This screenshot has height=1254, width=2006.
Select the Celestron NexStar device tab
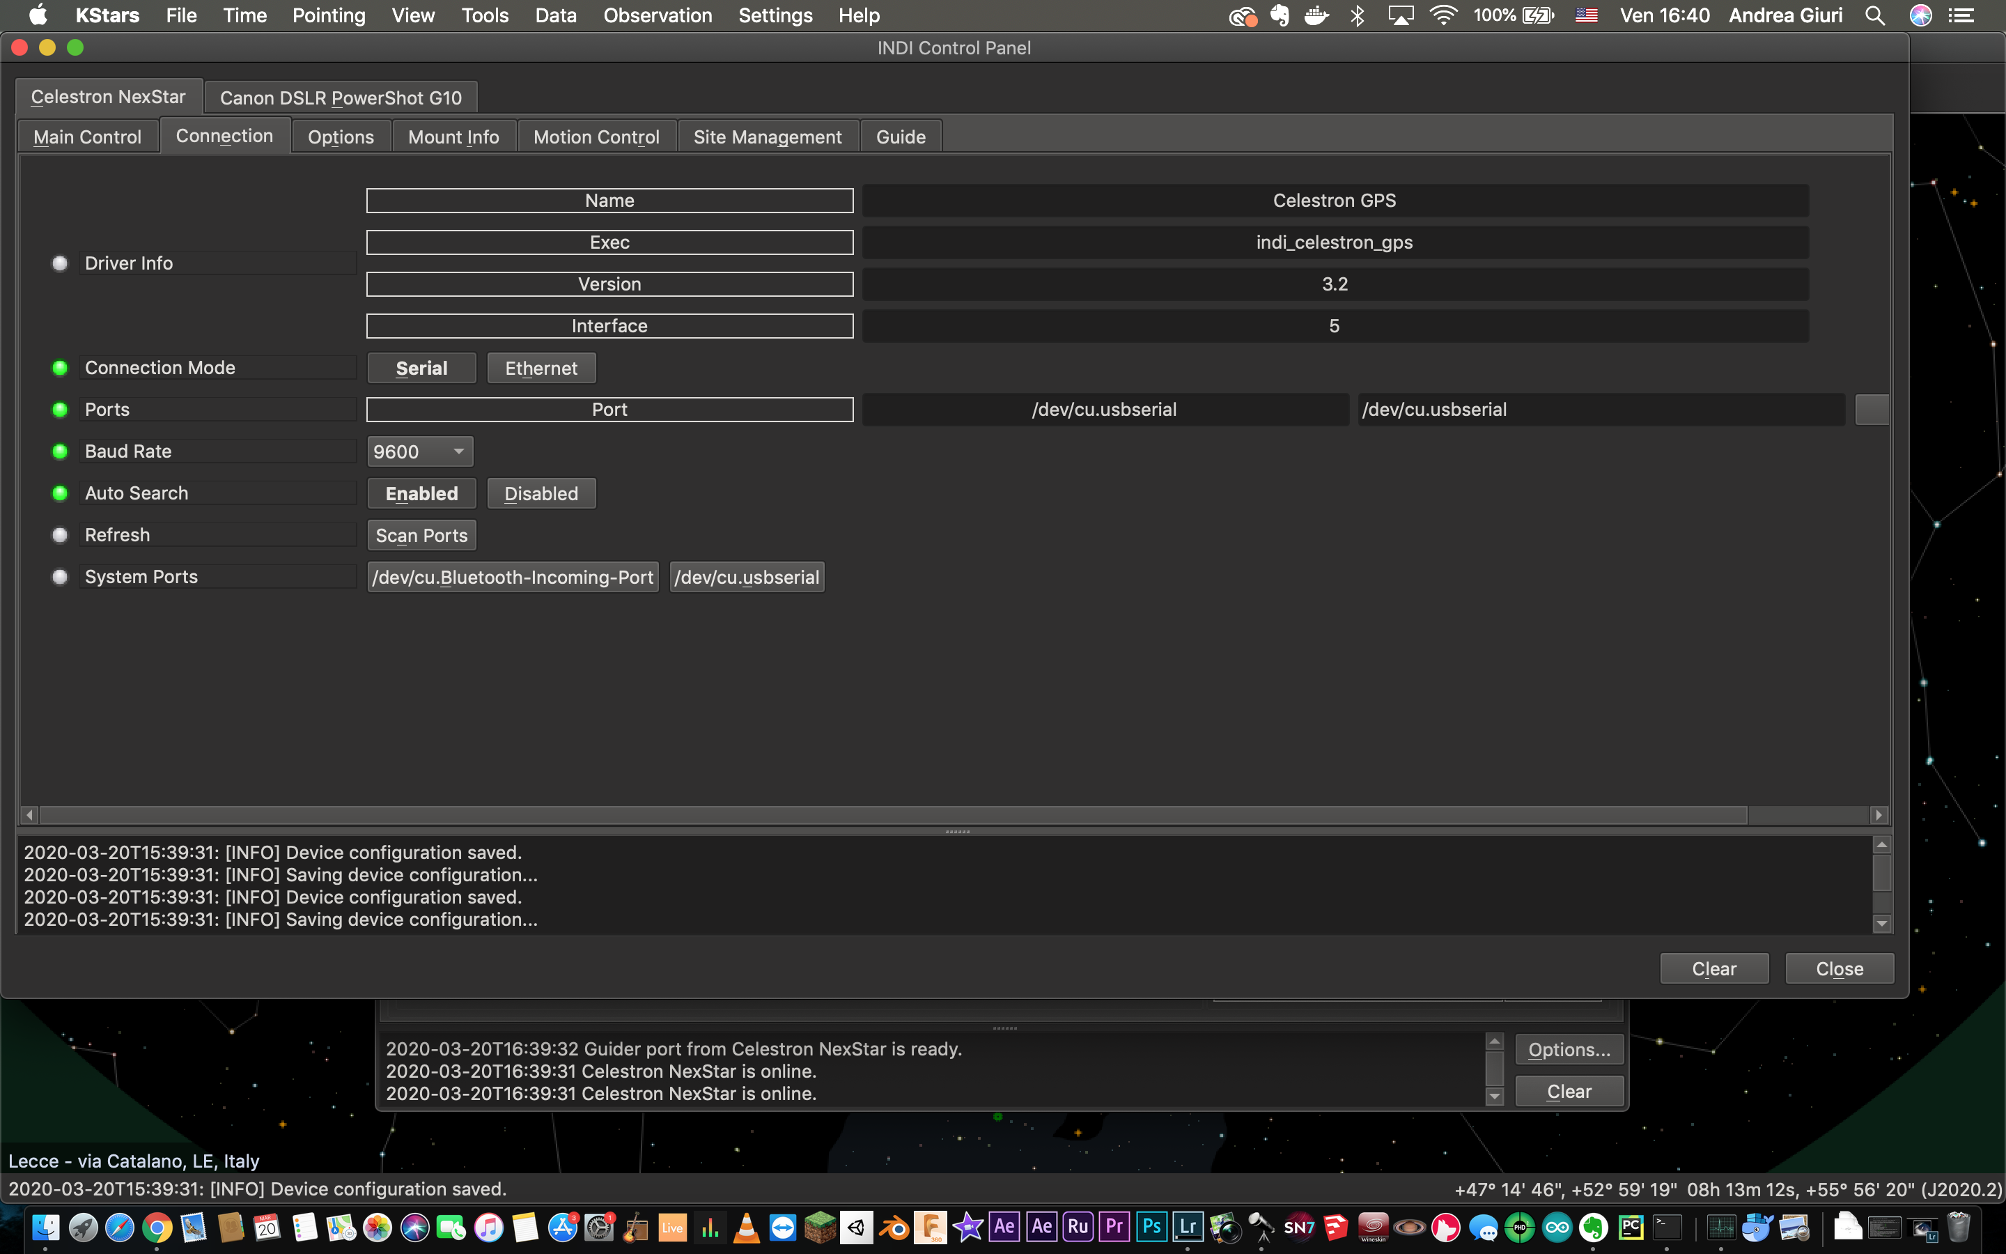tap(109, 97)
